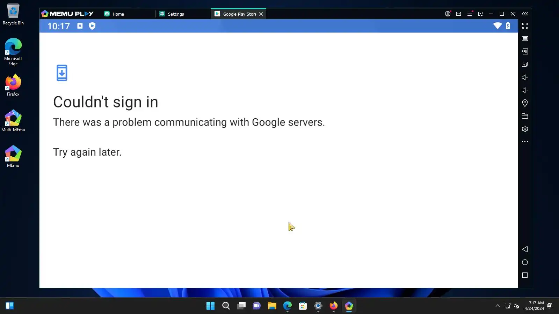Click the volume down icon in sidebar

(525, 90)
